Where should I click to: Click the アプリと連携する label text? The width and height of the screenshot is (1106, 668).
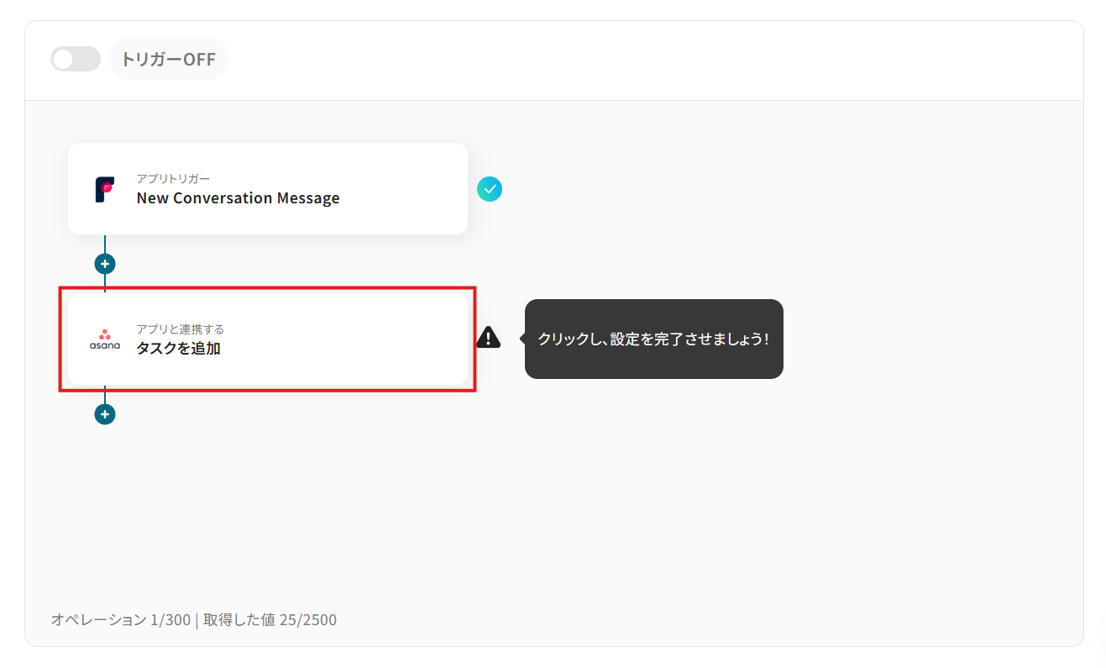coord(181,329)
